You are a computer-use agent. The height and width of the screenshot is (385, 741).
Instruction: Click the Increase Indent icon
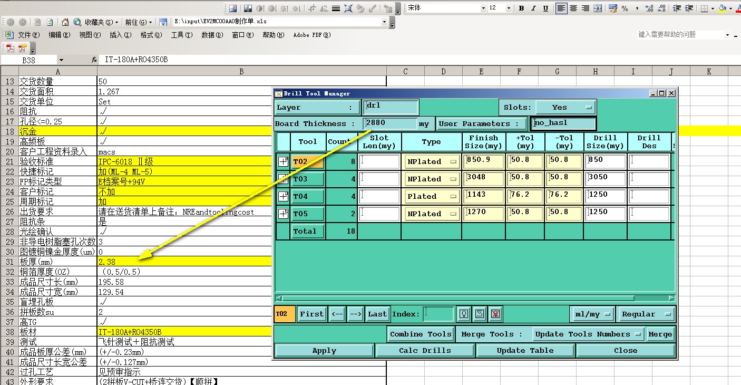click(x=688, y=8)
